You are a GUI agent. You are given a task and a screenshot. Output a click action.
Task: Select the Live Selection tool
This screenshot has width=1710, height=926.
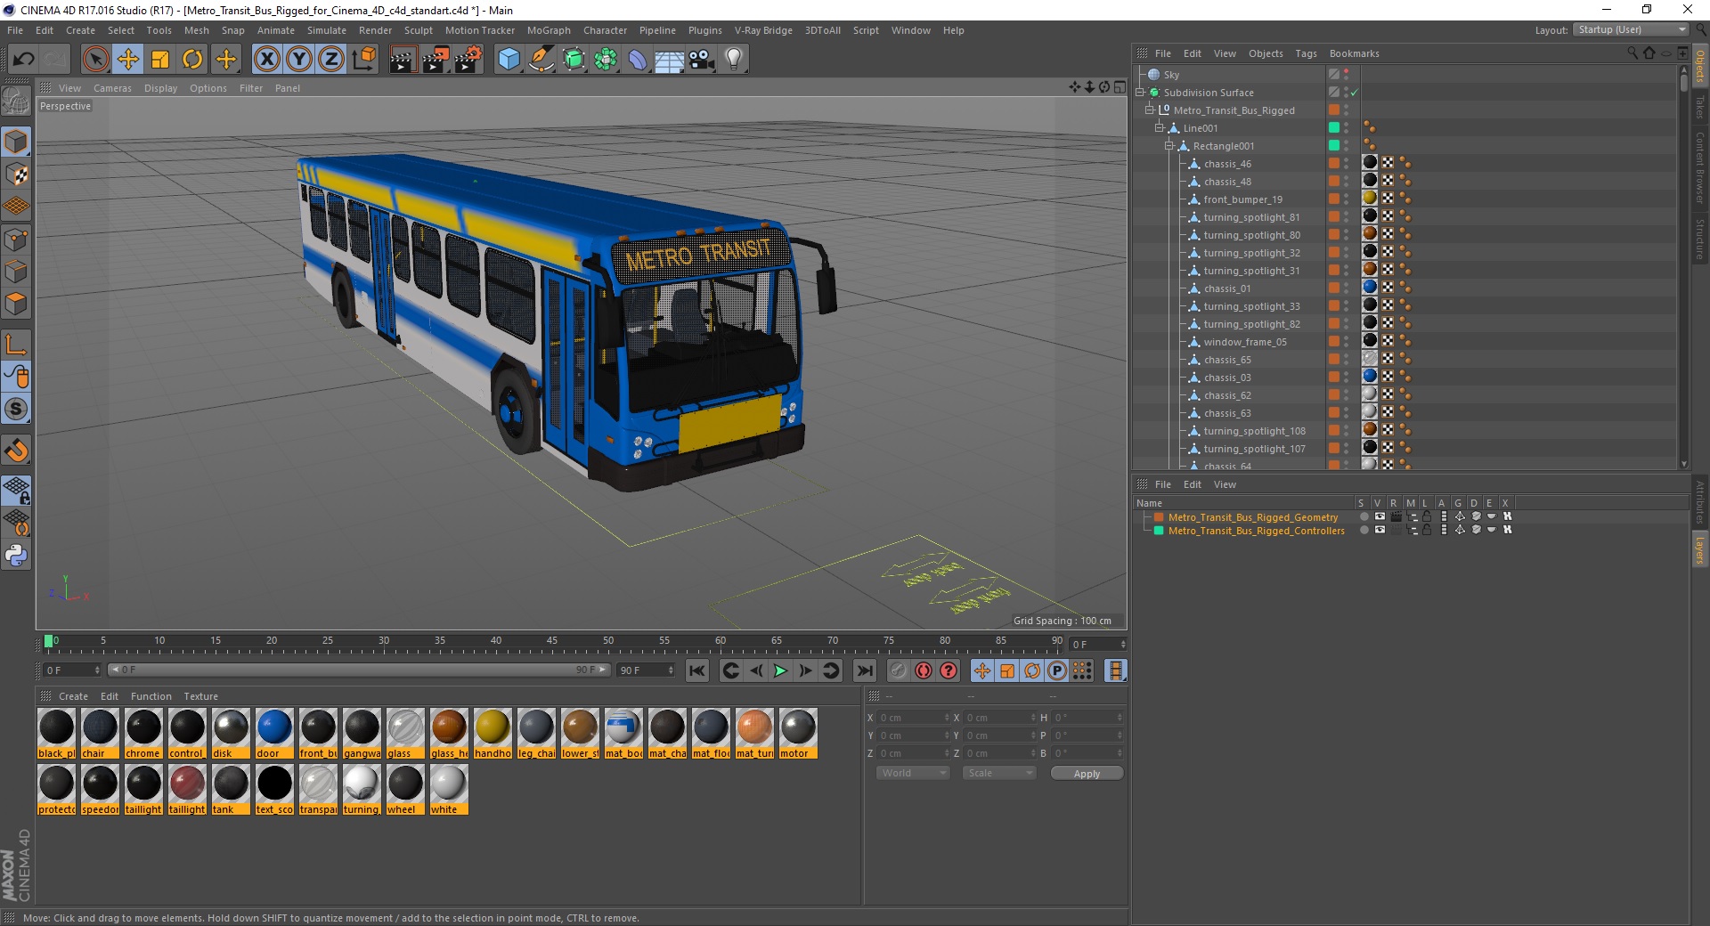click(95, 60)
